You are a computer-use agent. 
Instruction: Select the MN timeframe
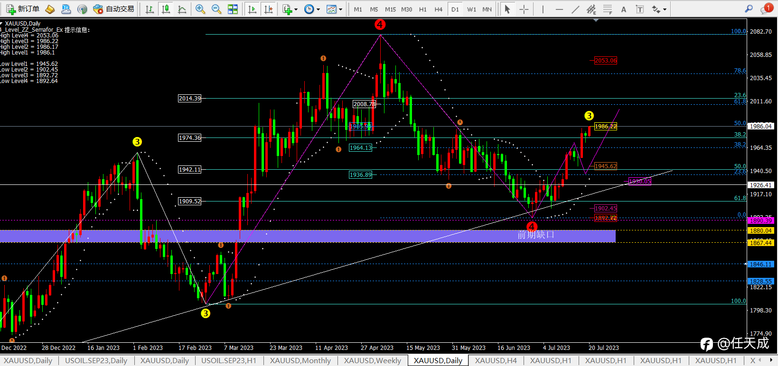click(487, 9)
